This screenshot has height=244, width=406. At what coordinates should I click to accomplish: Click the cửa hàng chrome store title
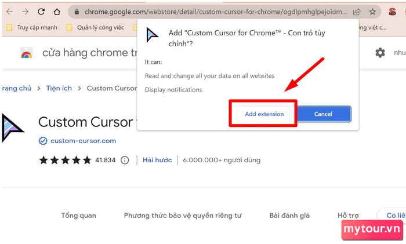click(89, 53)
